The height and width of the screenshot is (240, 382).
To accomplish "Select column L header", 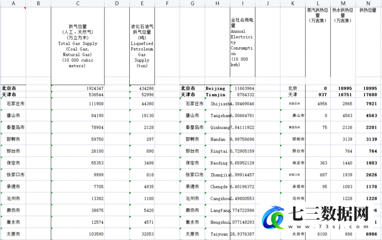I will coord(318,3).
